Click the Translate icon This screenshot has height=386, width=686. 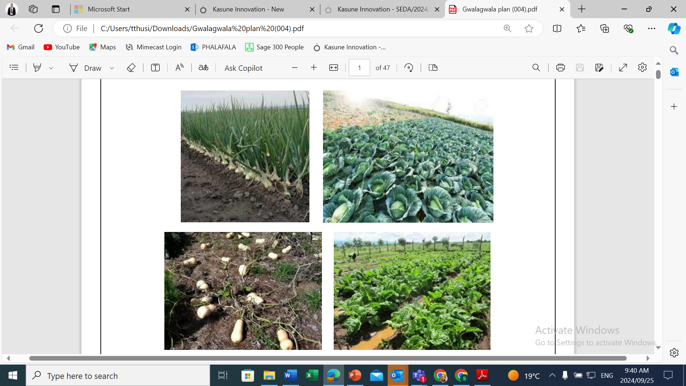[x=203, y=68]
